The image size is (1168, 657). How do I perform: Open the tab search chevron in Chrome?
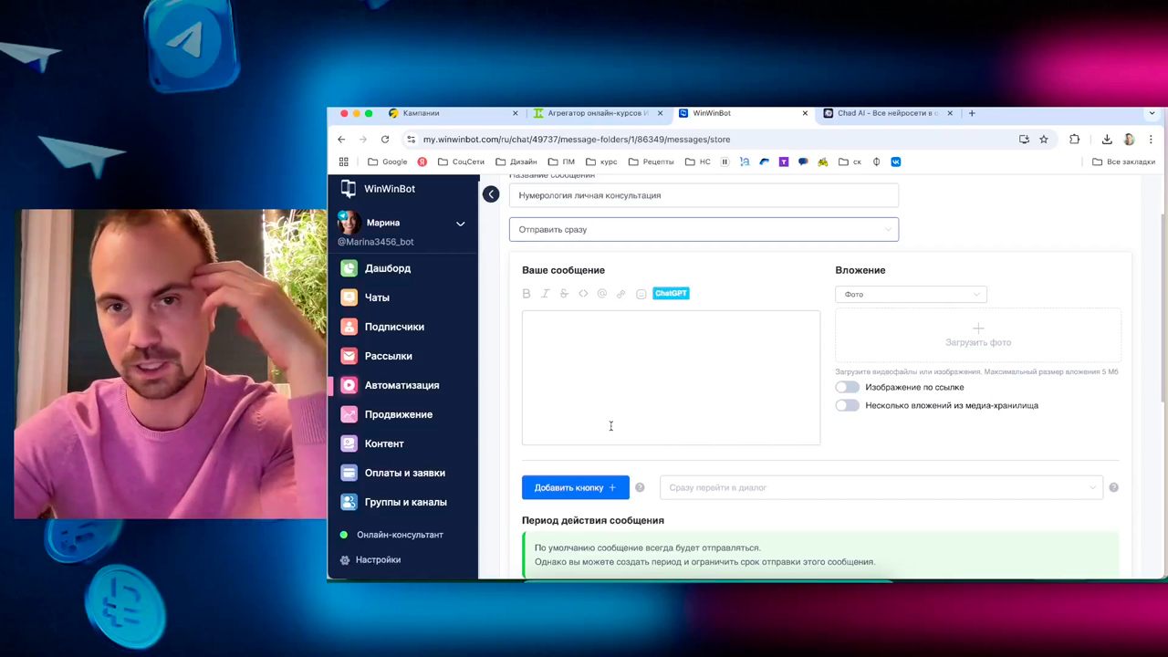pyautogui.click(x=1152, y=113)
